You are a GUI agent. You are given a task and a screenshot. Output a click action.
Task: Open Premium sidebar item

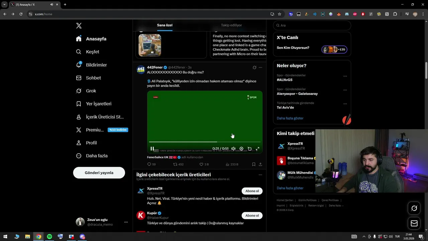[102, 130]
